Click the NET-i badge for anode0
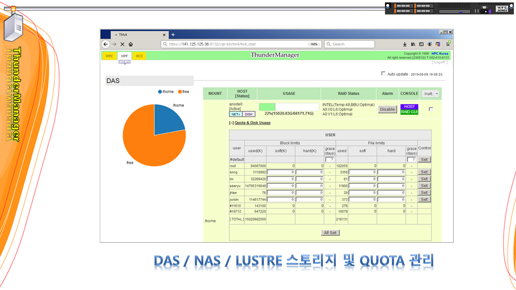This screenshot has height=290, width=516. [235, 114]
